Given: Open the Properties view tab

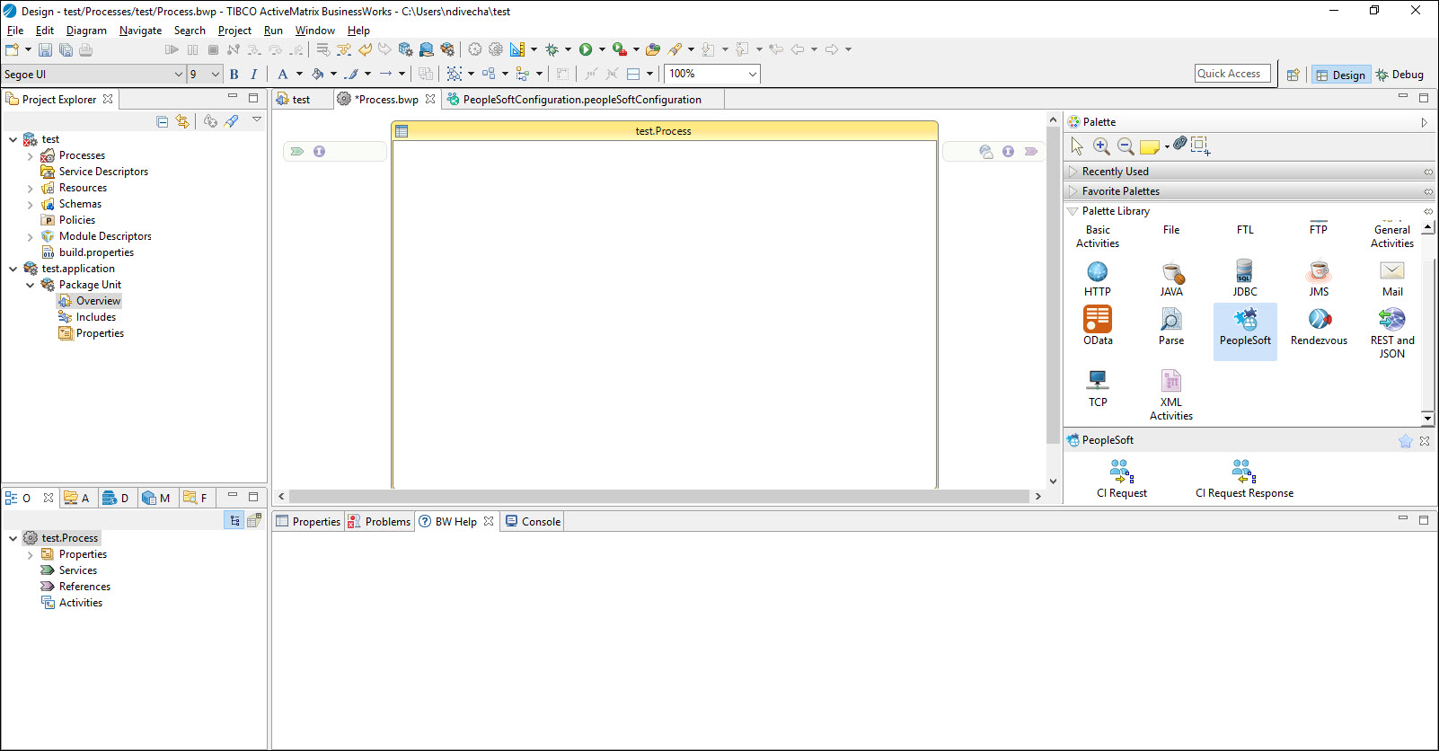Looking at the screenshot, I should click(x=308, y=522).
